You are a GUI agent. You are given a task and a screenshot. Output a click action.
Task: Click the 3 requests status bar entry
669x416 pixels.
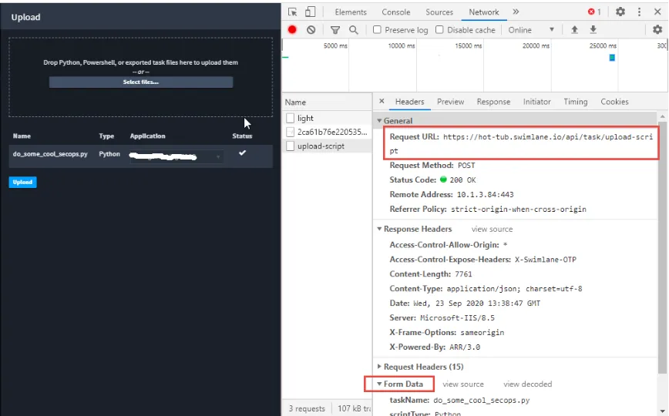(307, 408)
